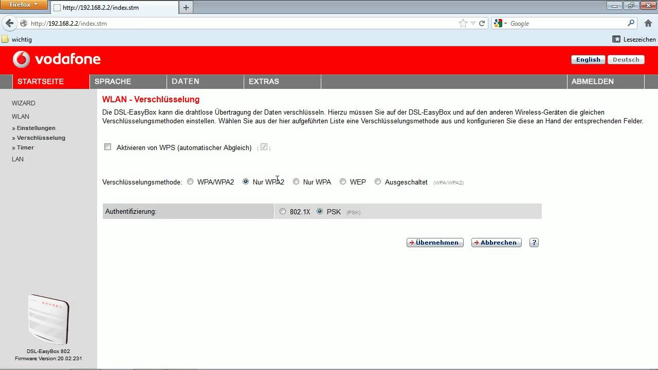This screenshot has height=370, width=658.
Task: Open the Lesezeichen bookmarks menu
Action: click(x=634, y=39)
